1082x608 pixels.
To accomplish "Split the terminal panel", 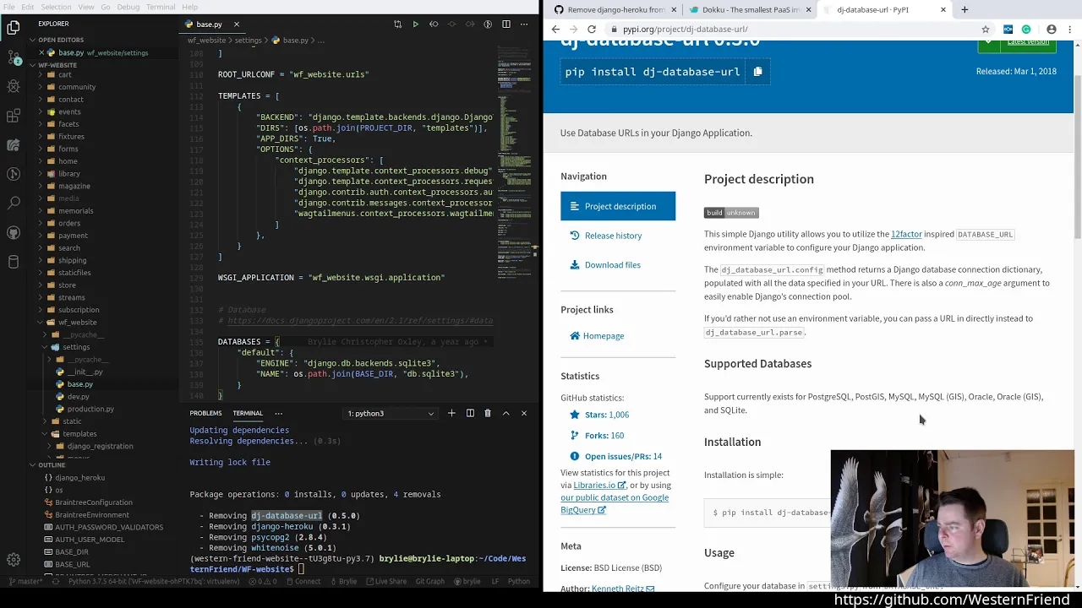I will coord(470,413).
